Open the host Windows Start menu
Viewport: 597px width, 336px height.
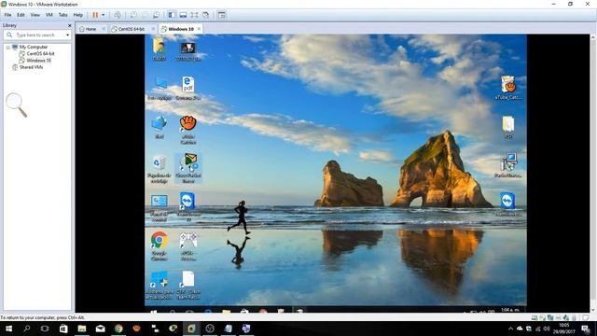pyautogui.click(x=8, y=329)
